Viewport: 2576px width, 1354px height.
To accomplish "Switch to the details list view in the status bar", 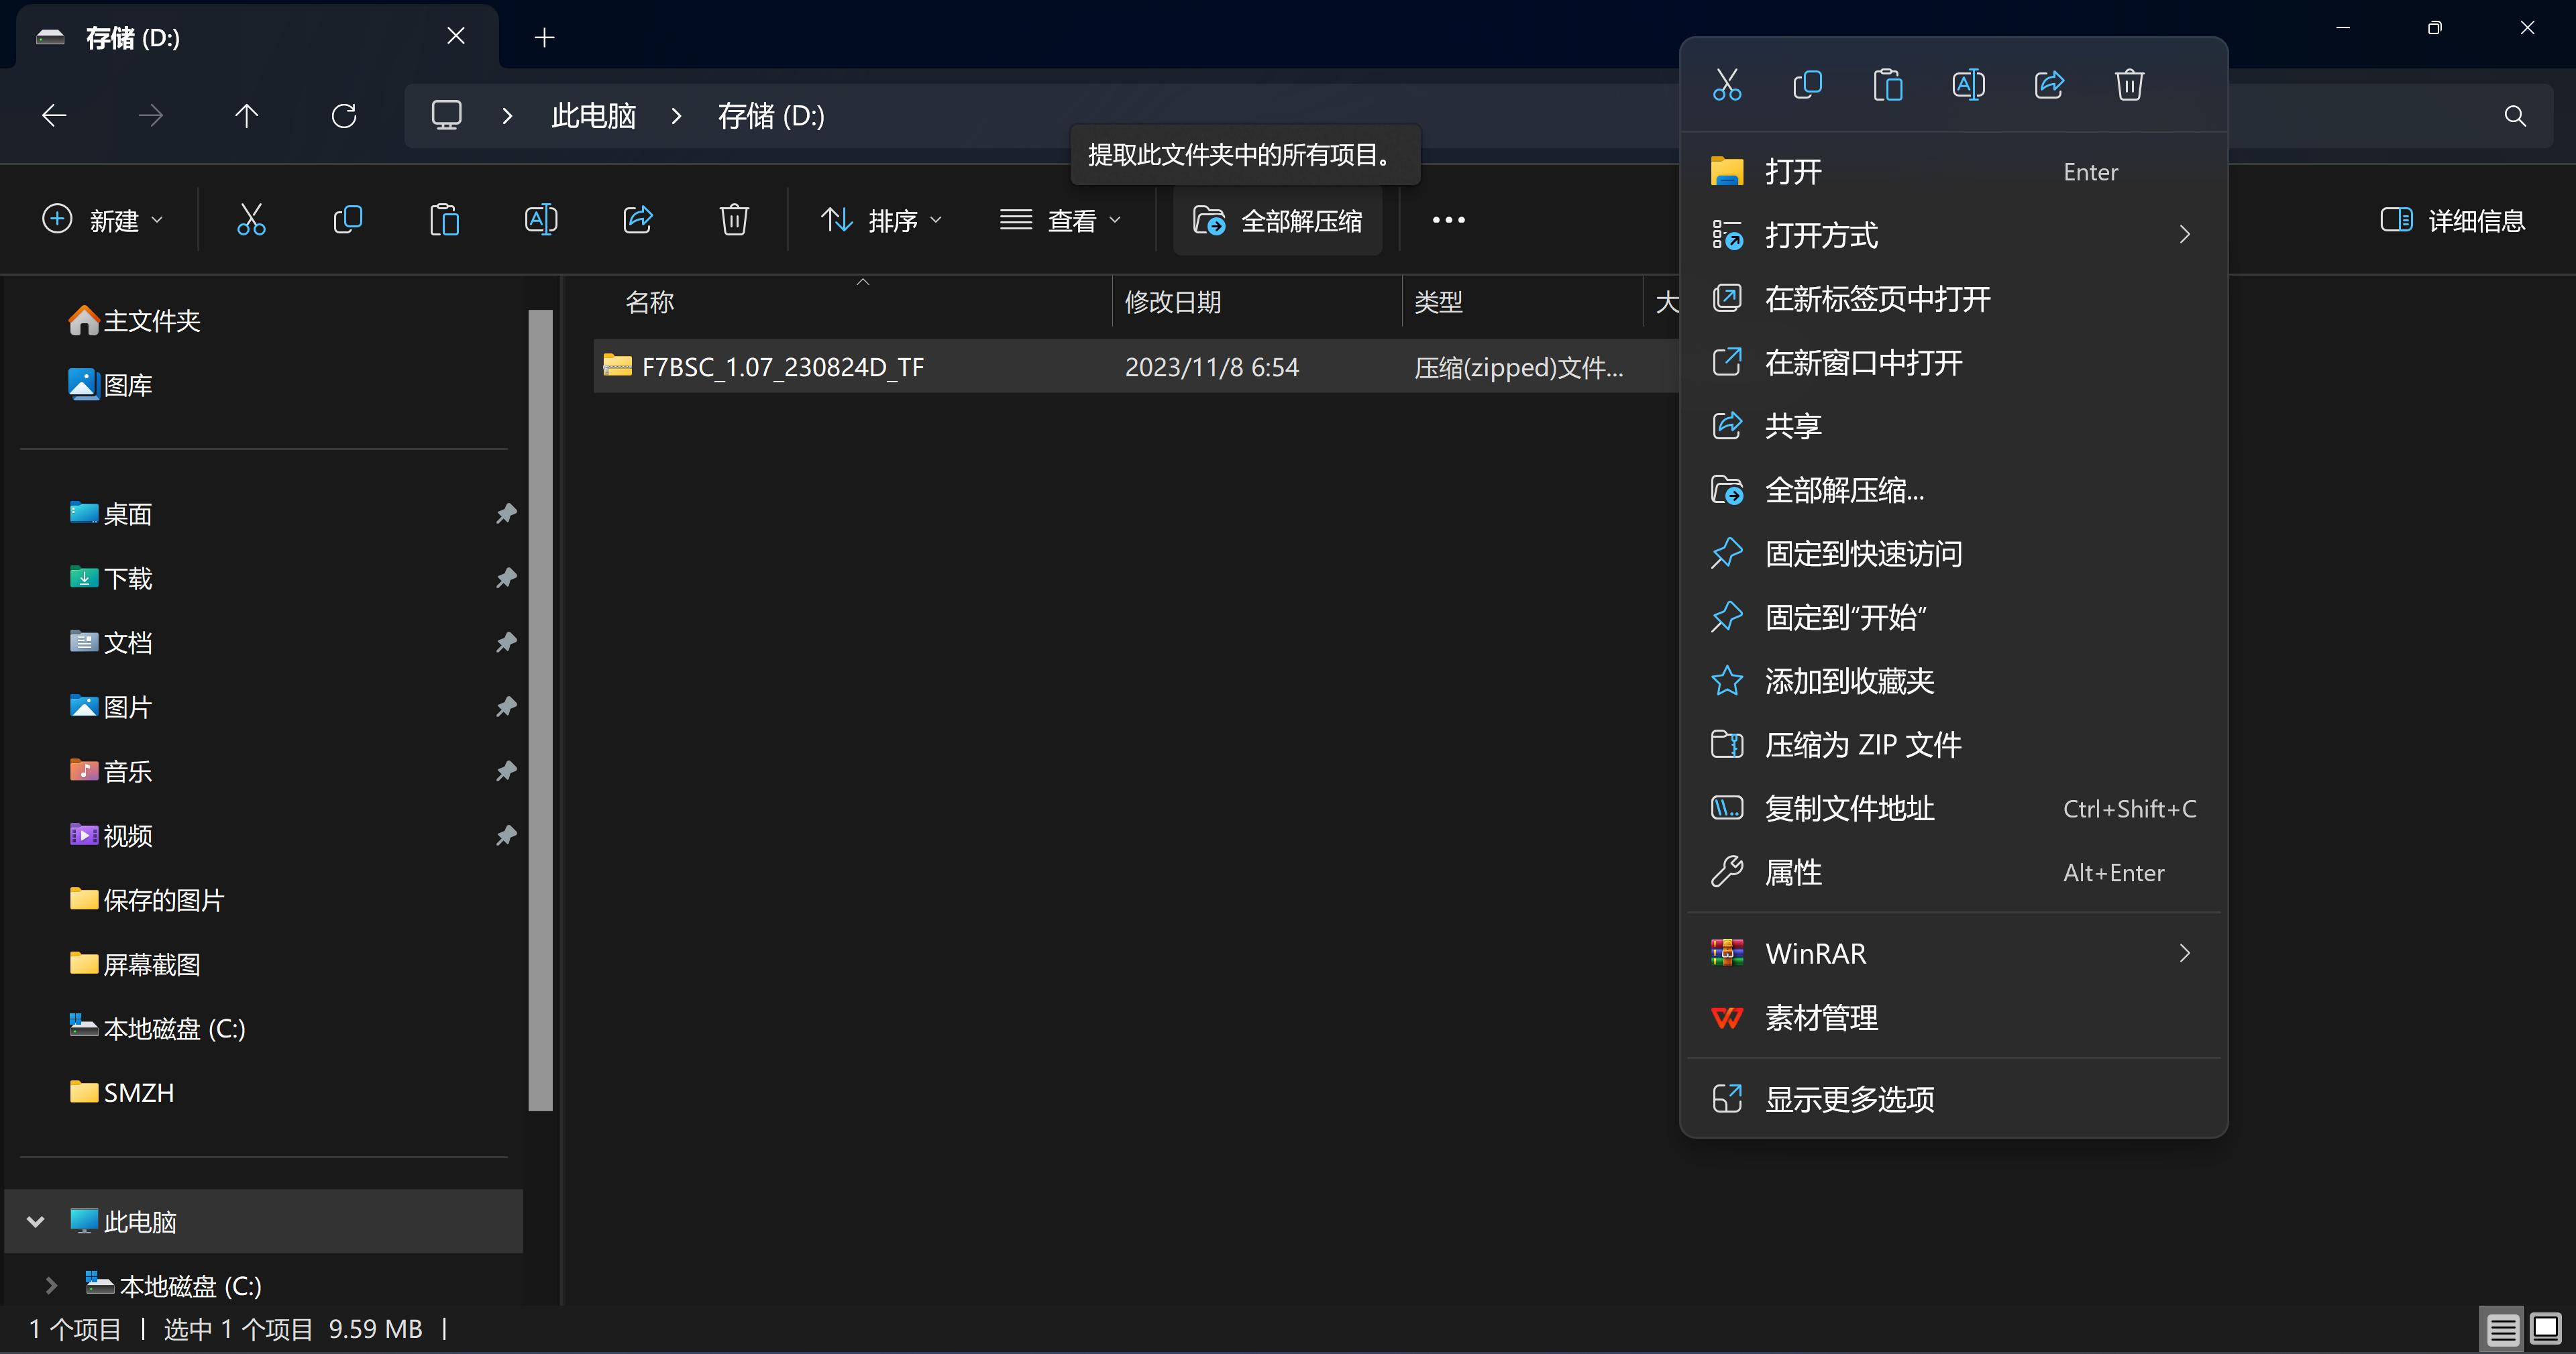I will pyautogui.click(x=2502, y=1329).
